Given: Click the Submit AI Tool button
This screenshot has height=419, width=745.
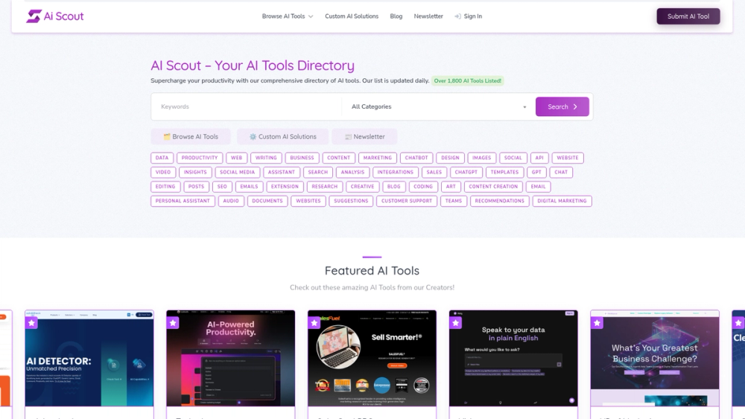Looking at the screenshot, I should click(688, 16).
